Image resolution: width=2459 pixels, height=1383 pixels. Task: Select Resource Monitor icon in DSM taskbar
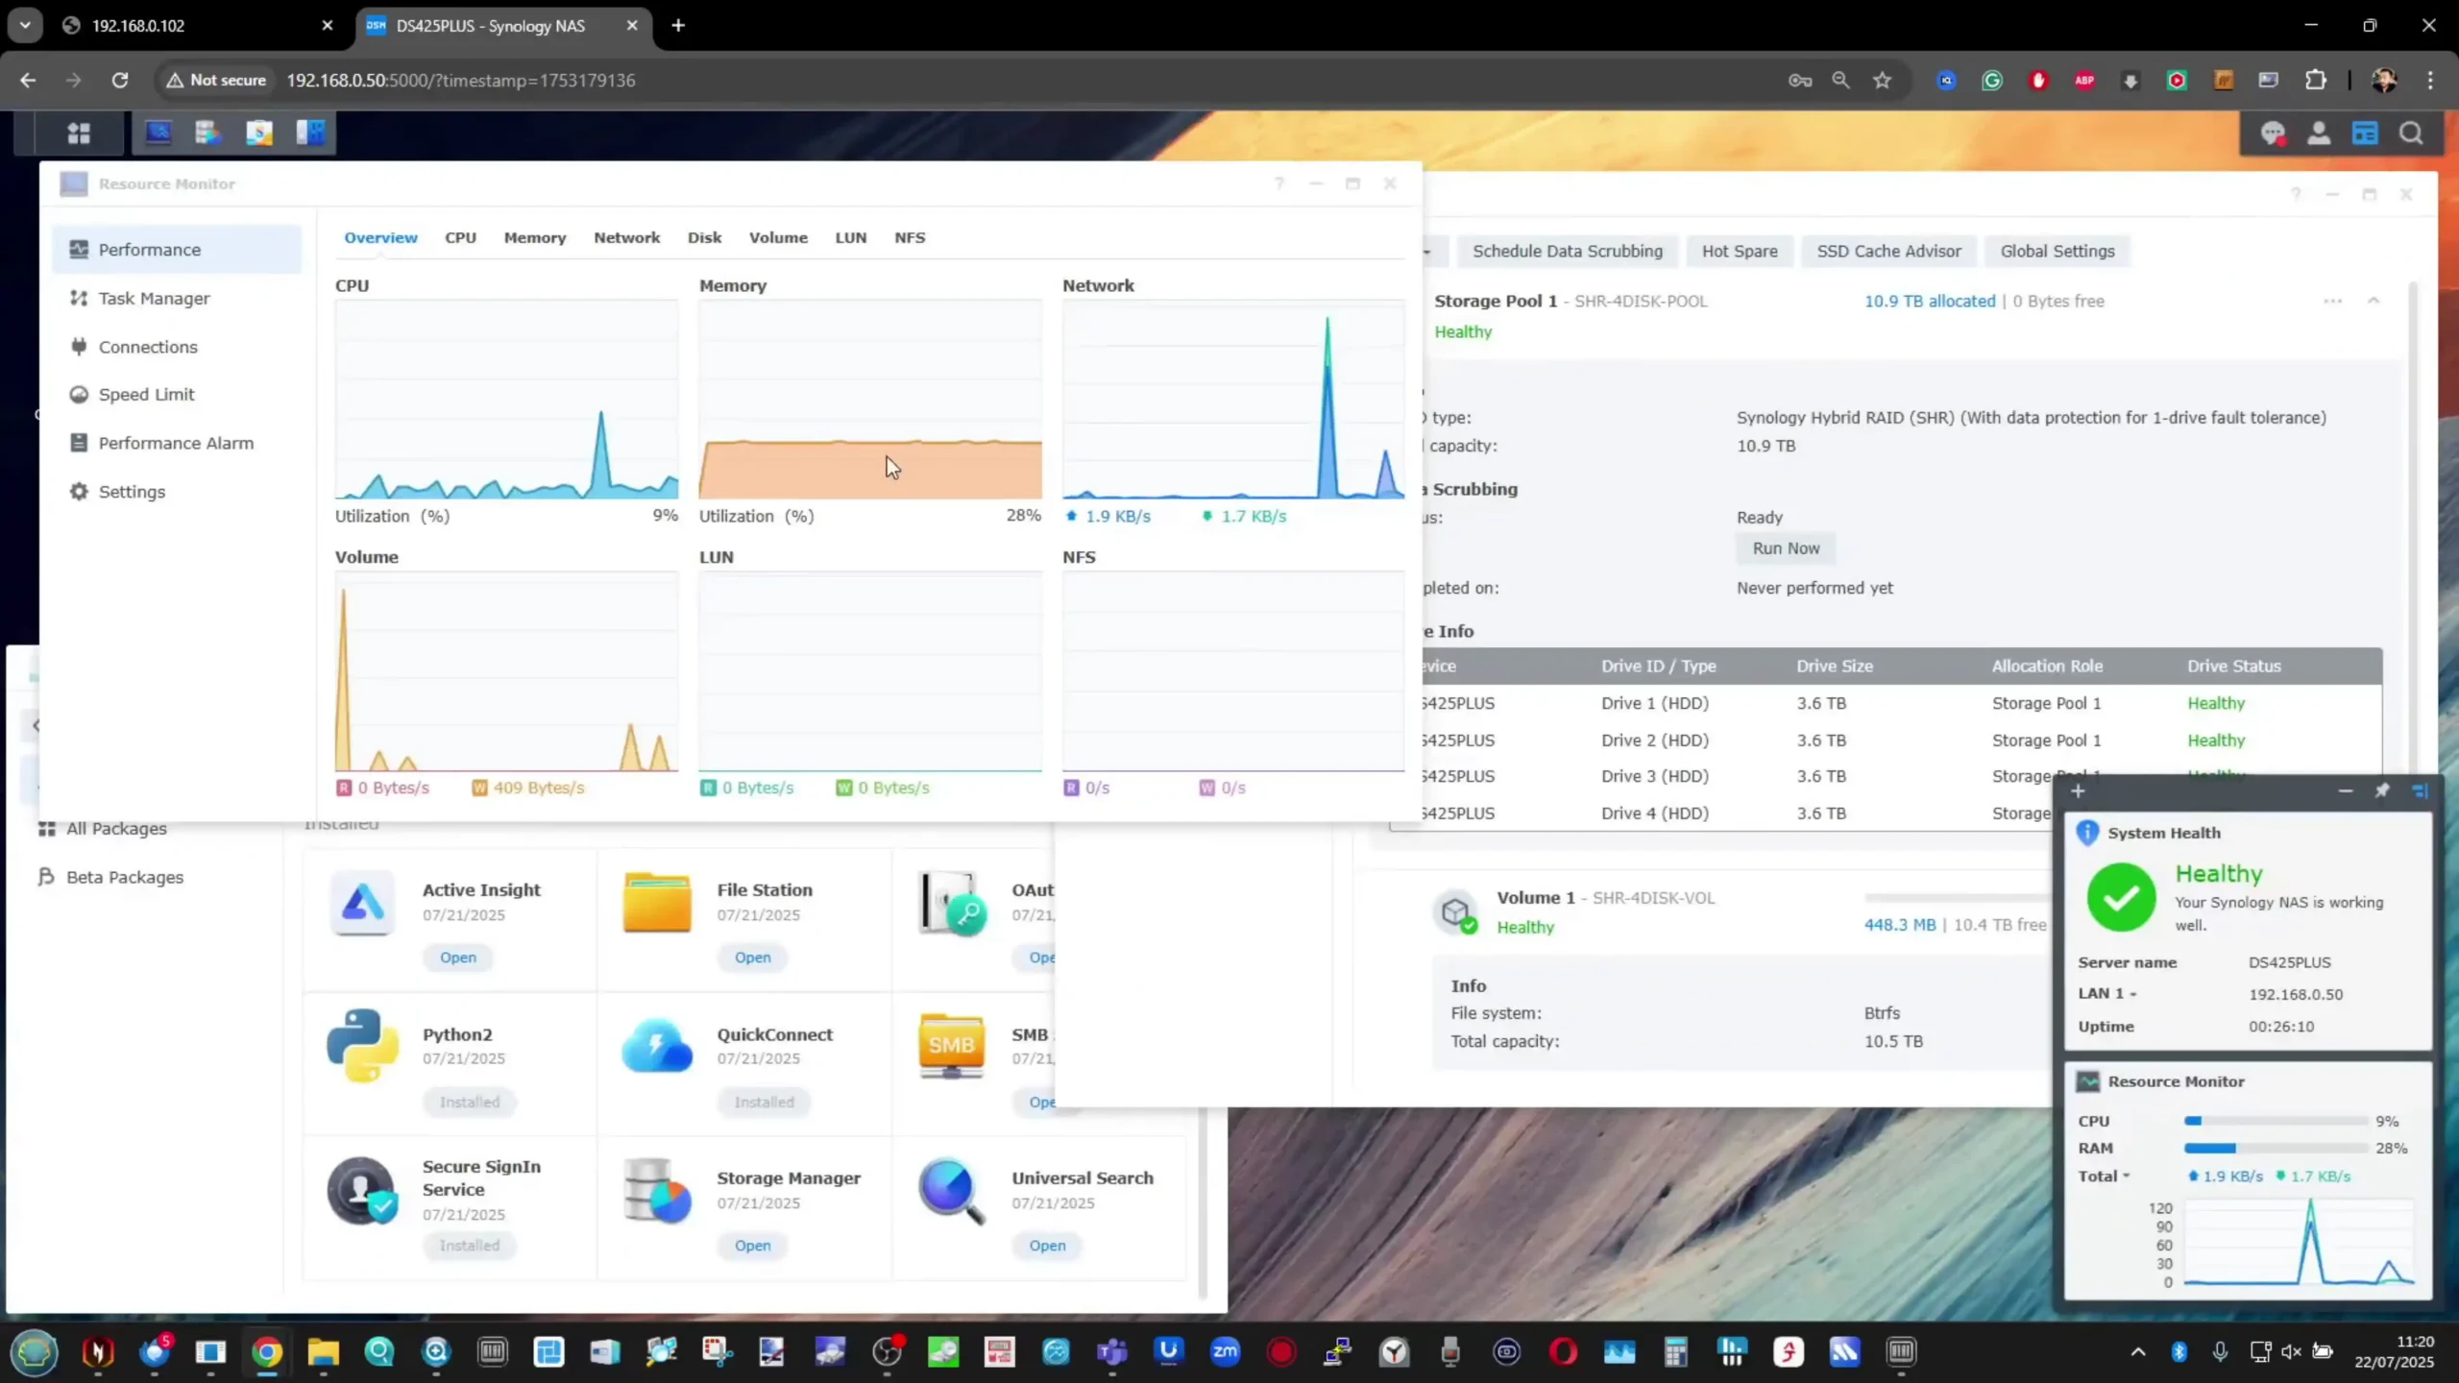point(158,133)
